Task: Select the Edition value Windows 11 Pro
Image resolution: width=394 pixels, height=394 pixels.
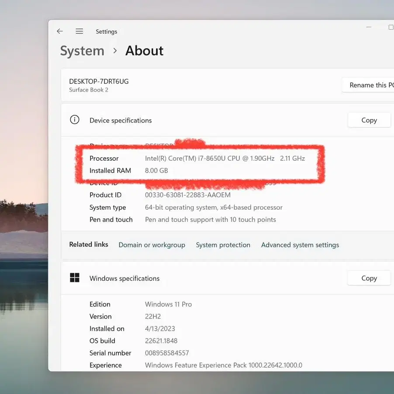Action: click(x=168, y=304)
